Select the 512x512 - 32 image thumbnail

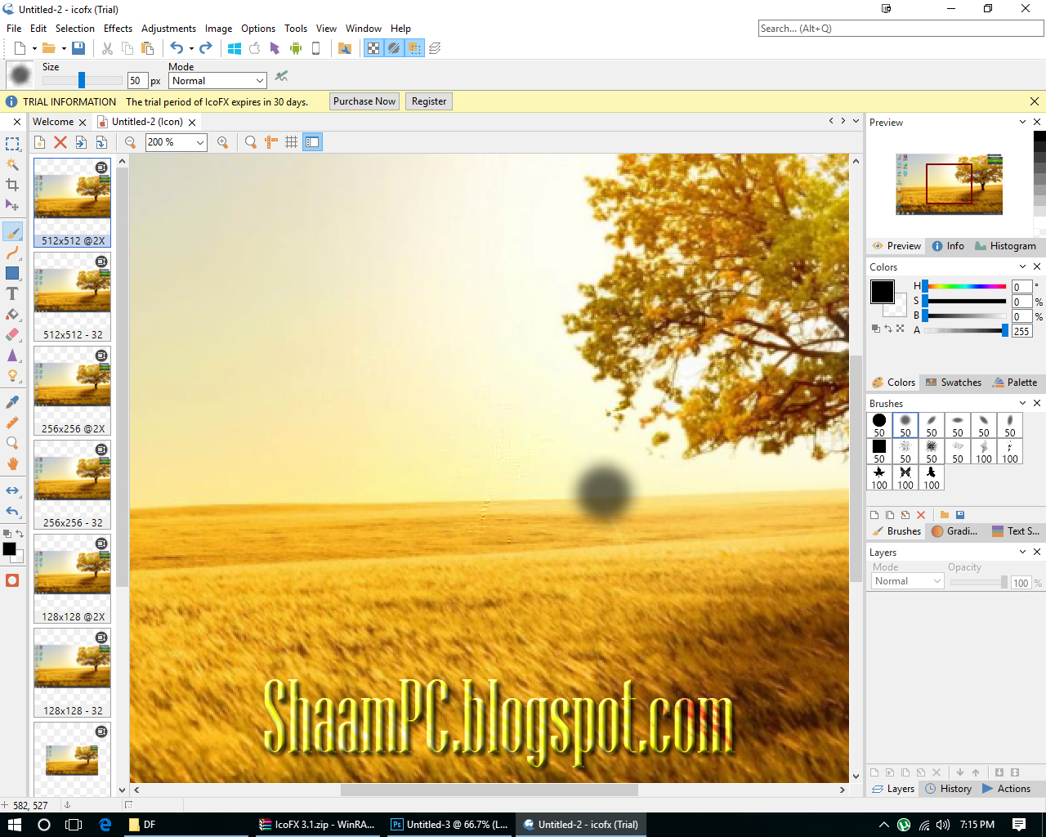point(72,296)
